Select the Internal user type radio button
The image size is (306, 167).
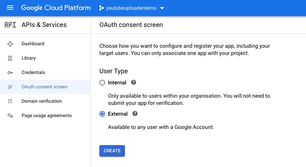coord(102,83)
